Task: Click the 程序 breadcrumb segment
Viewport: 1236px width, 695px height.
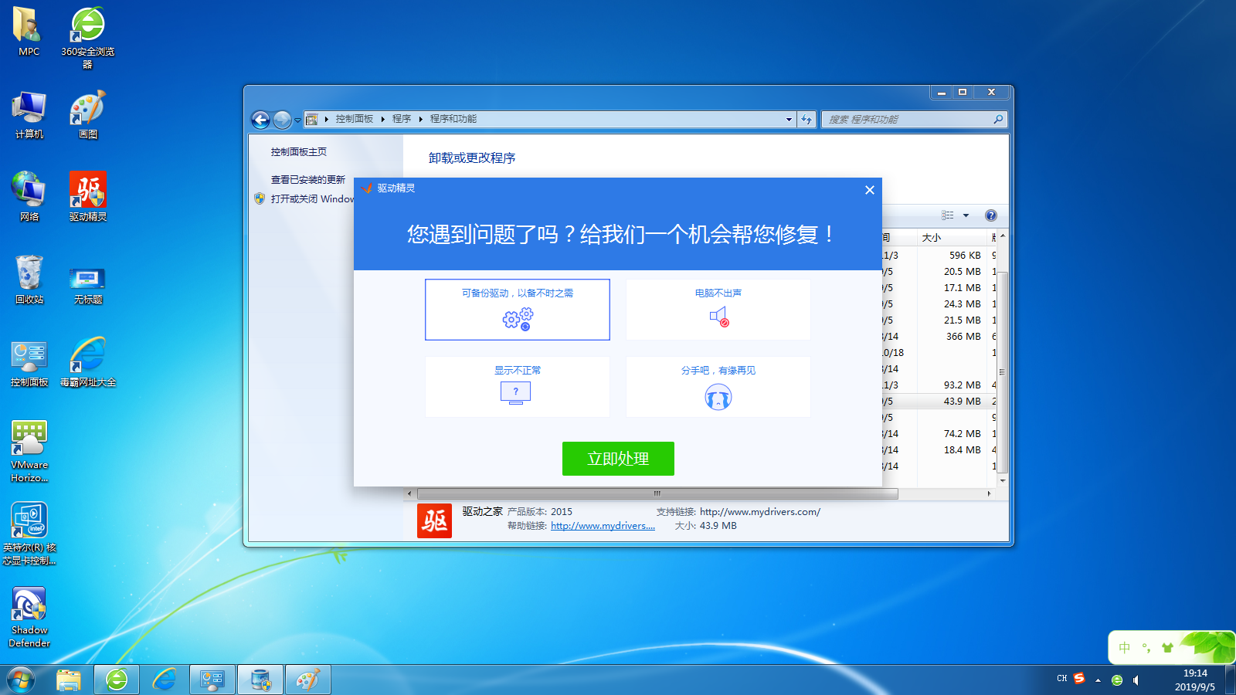Action: pos(402,119)
